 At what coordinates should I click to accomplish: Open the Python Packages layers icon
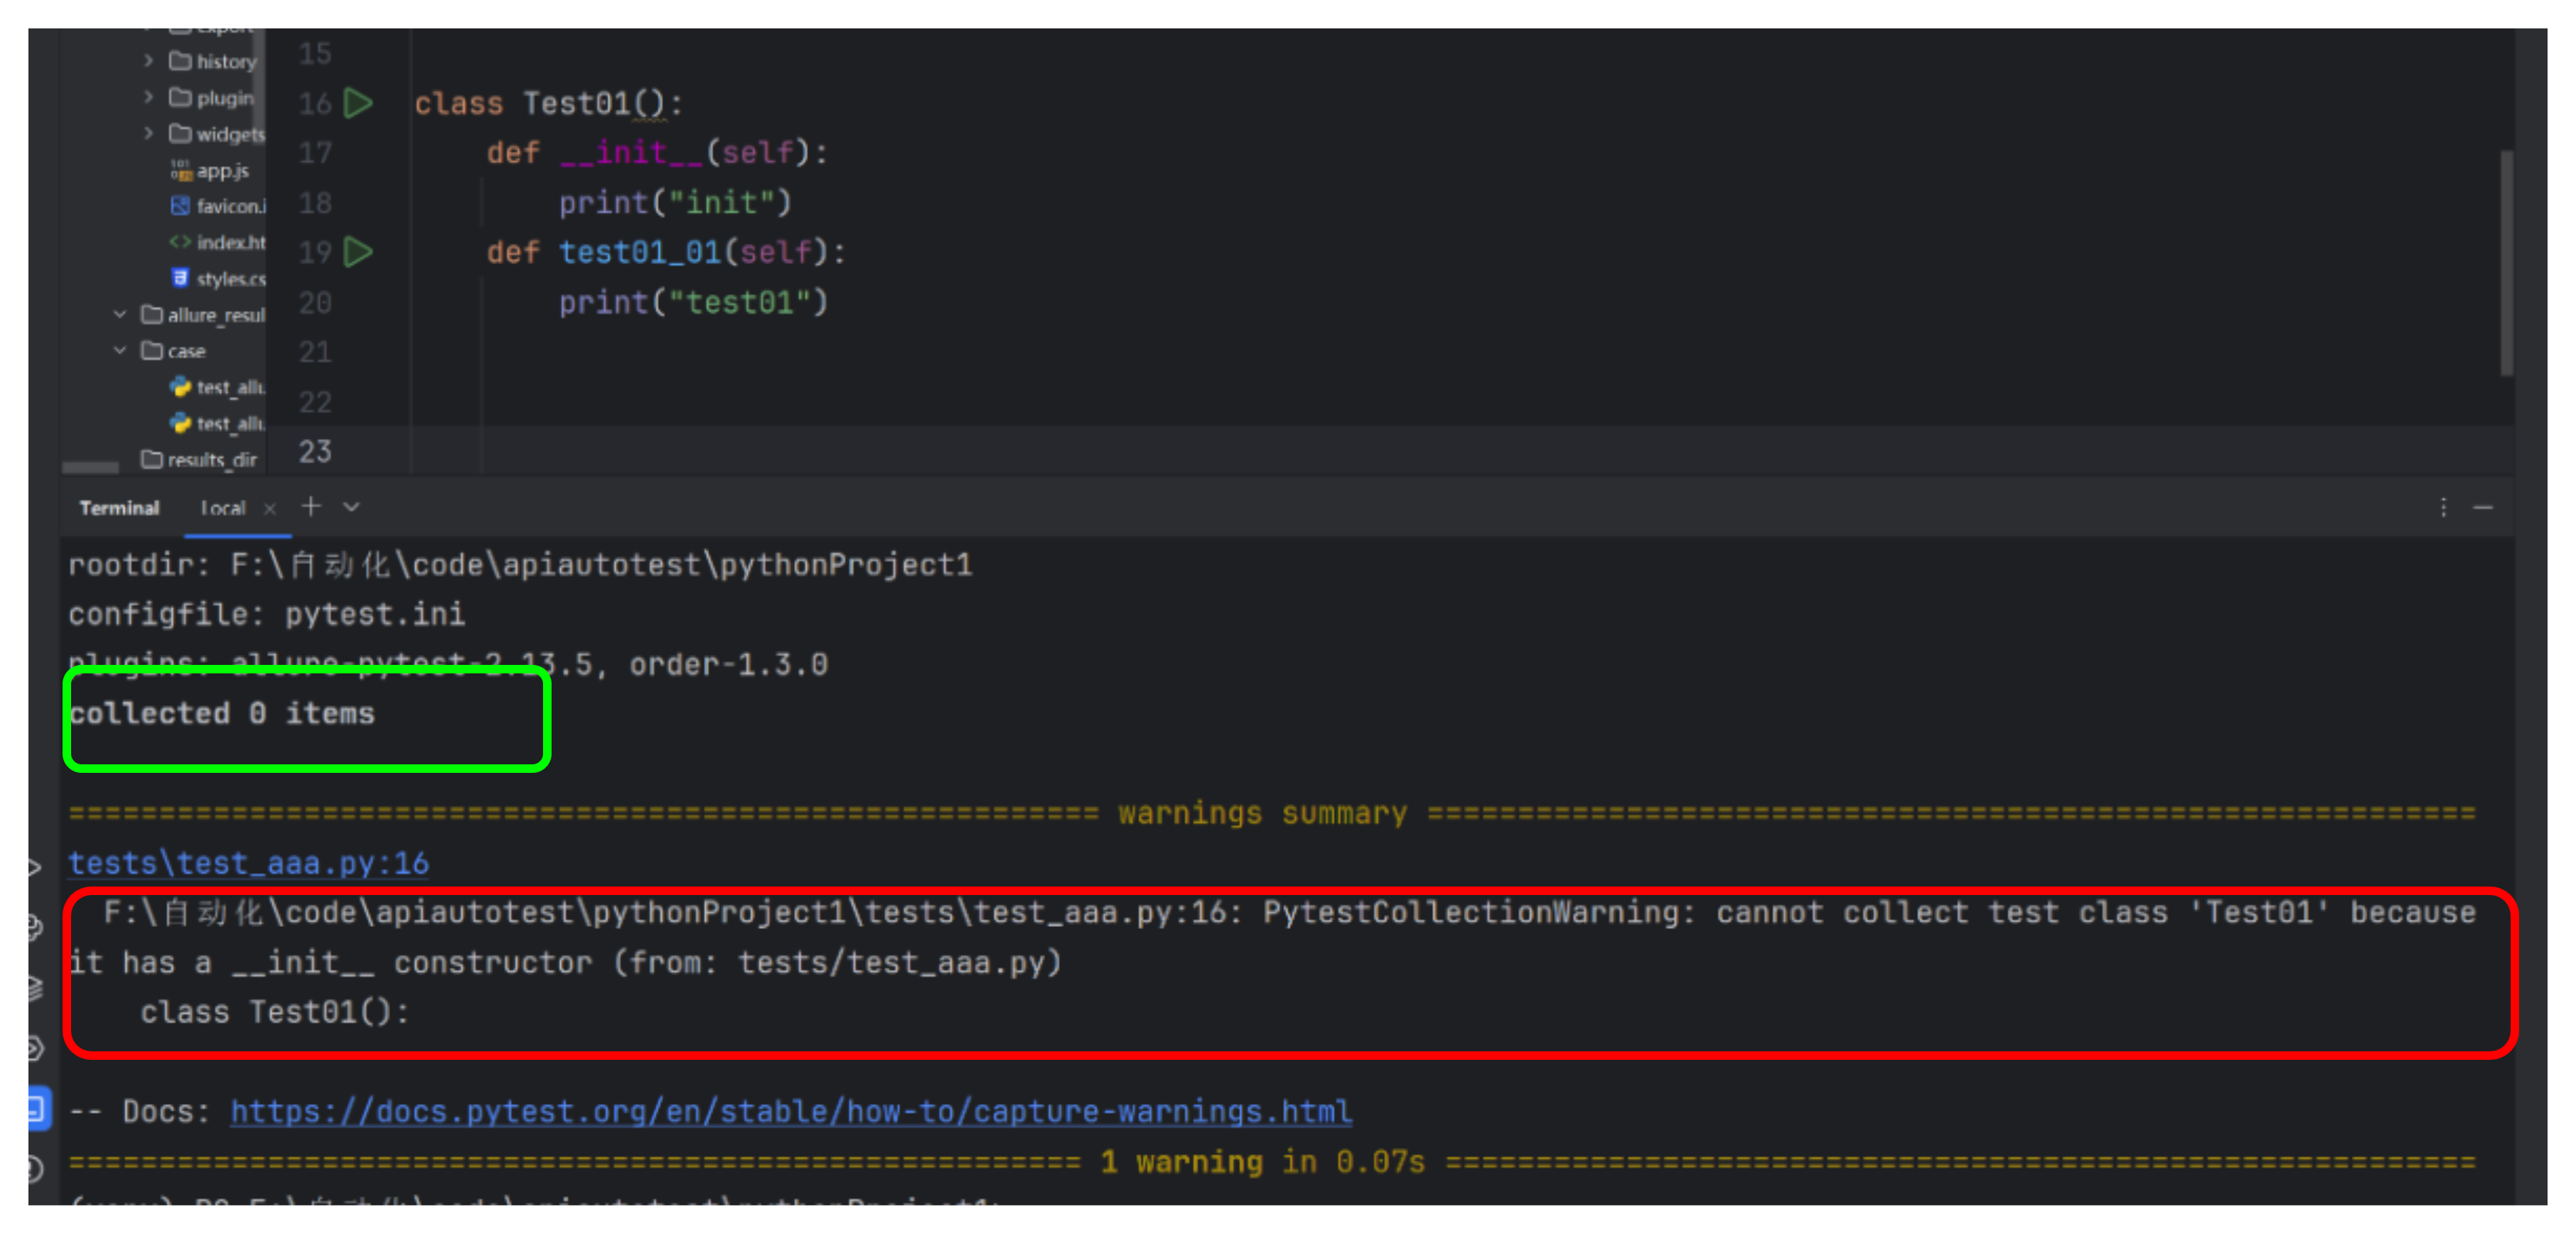point(36,987)
